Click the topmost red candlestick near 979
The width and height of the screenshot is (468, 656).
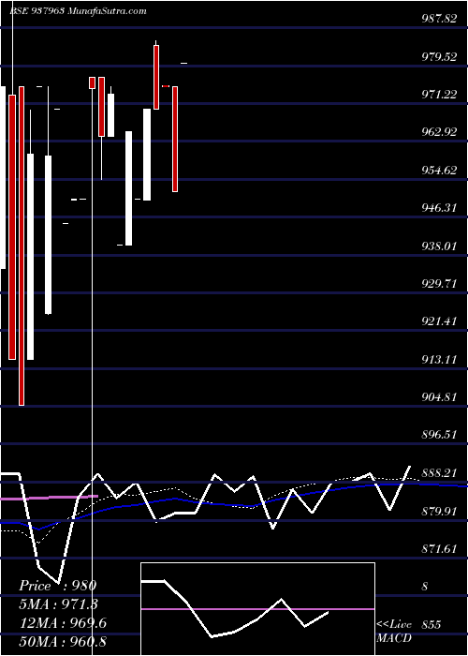[x=156, y=78]
